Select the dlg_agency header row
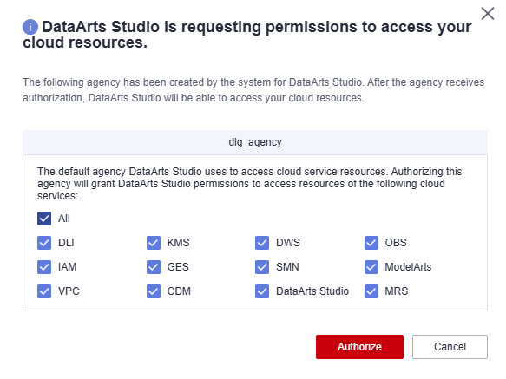The image size is (506, 379). [x=255, y=142]
